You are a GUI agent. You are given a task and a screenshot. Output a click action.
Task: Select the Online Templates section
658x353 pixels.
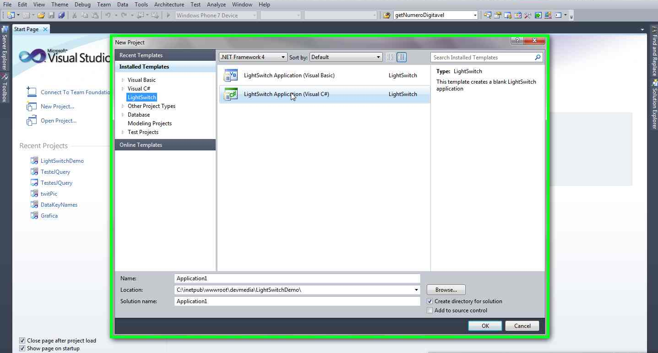coord(141,145)
